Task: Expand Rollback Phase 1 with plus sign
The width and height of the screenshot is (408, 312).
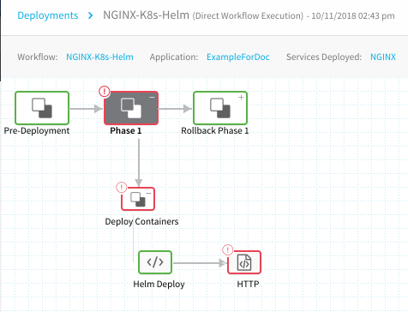Action: (241, 98)
